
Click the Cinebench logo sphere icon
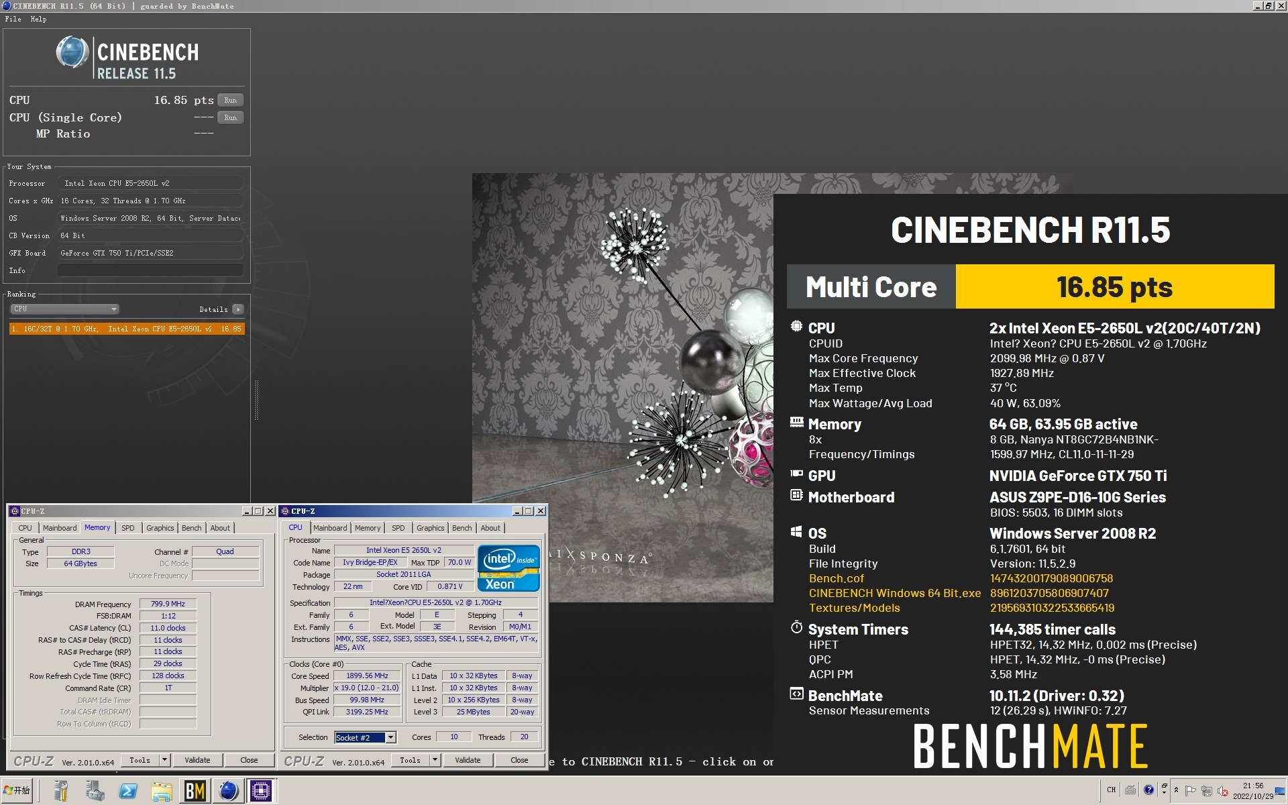72,52
